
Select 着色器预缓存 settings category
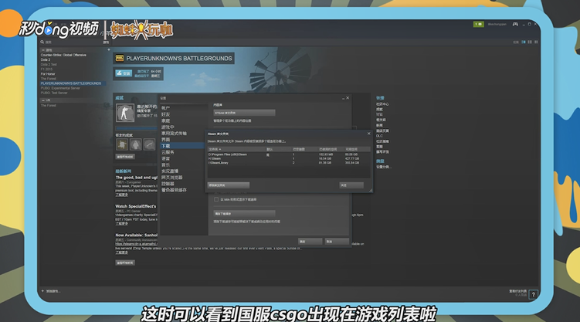click(x=174, y=190)
